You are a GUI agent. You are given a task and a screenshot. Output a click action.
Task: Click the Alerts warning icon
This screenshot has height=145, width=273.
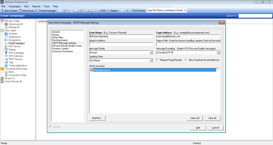pyautogui.click(x=6, y=72)
